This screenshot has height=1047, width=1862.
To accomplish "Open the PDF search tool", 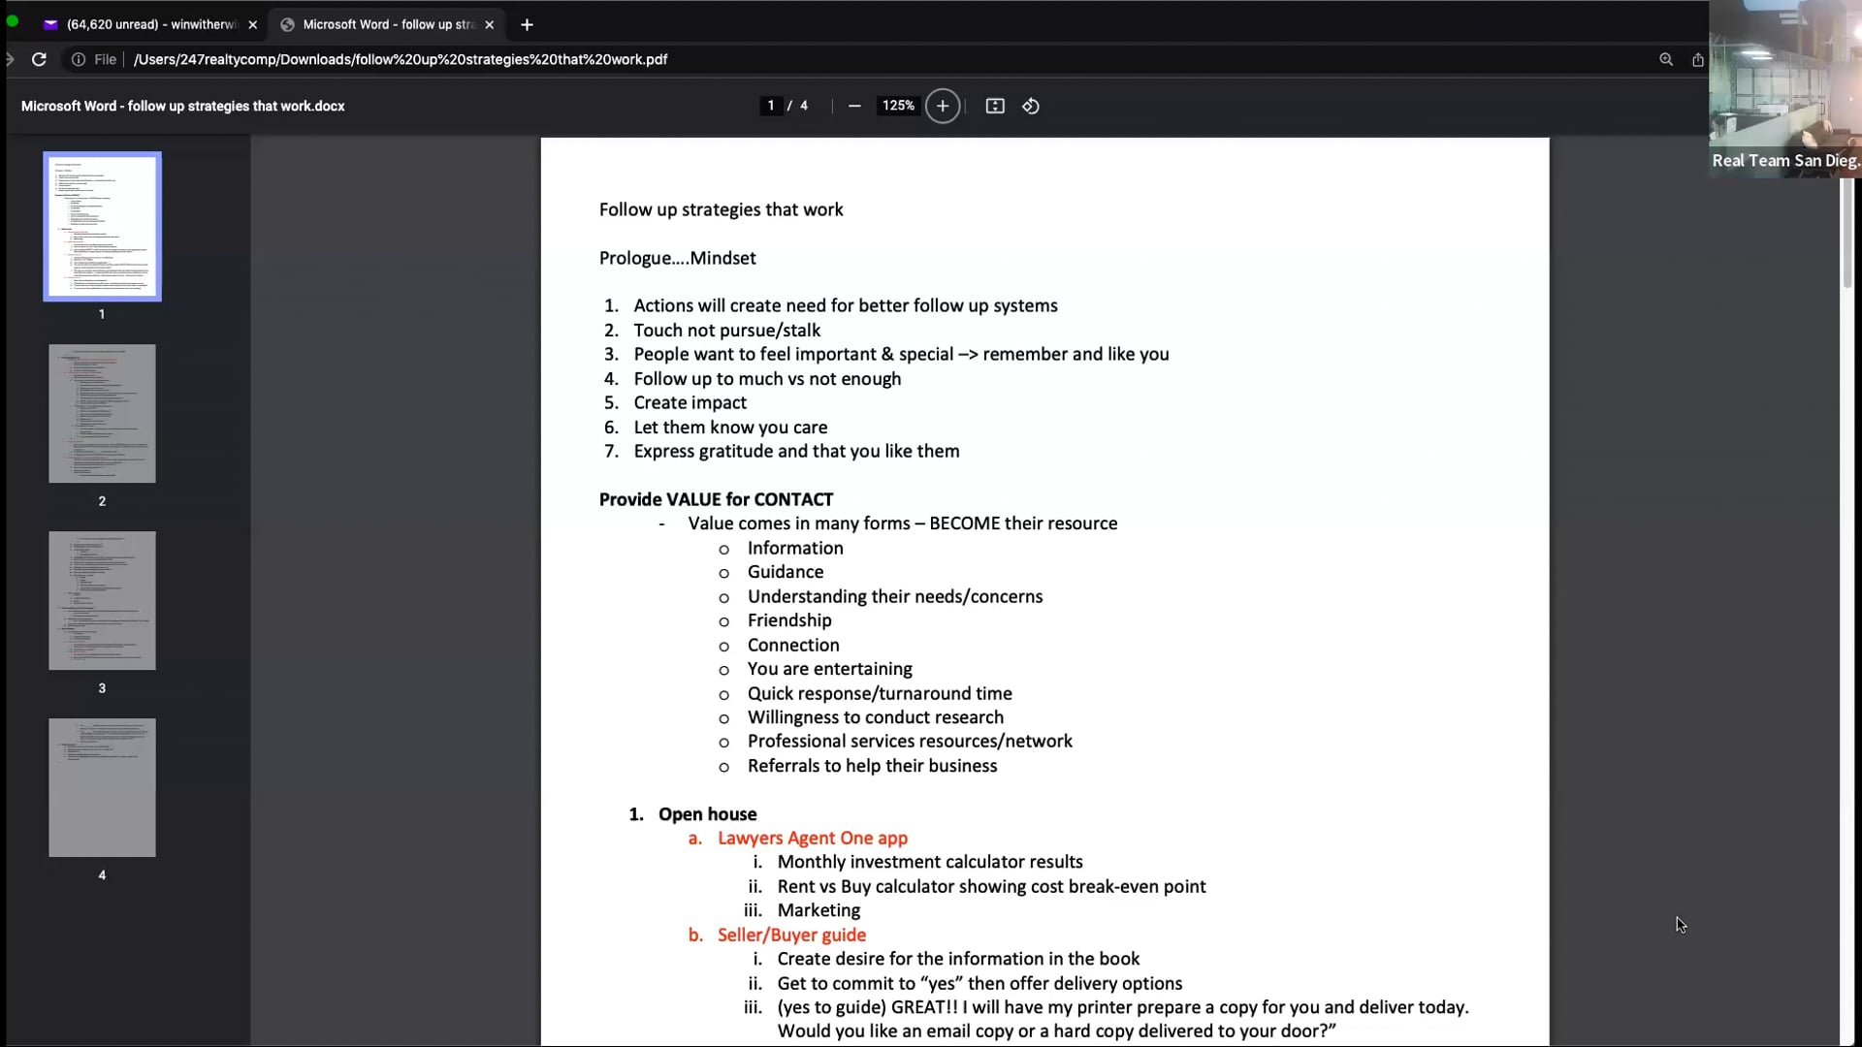I will tap(1666, 59).
